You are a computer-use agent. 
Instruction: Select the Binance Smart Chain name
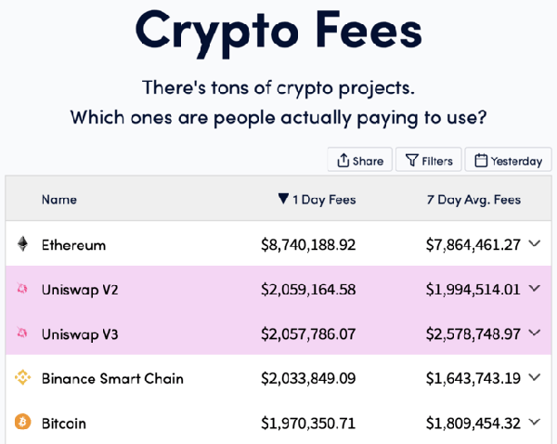click(112, 379)
